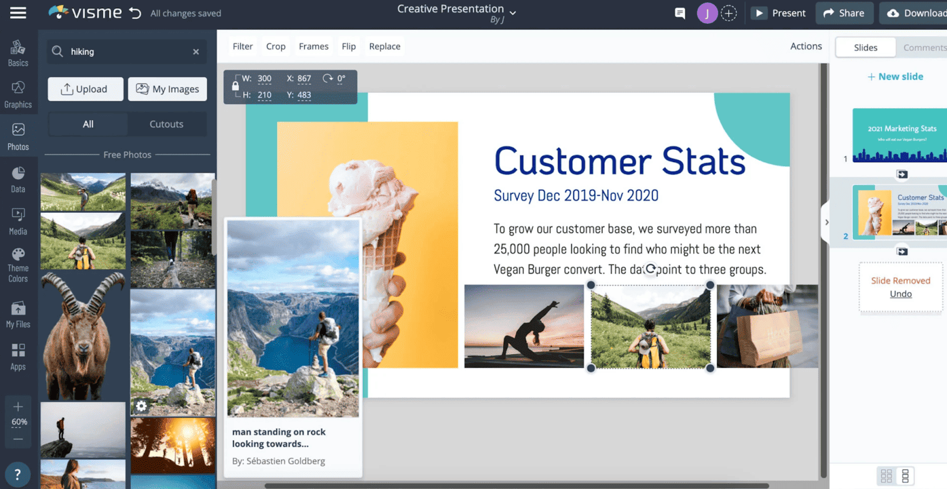The height and width of the screenshot is (489, 947).
Task: Open the Graphics sidebar panel
Action: coord(18,95)
